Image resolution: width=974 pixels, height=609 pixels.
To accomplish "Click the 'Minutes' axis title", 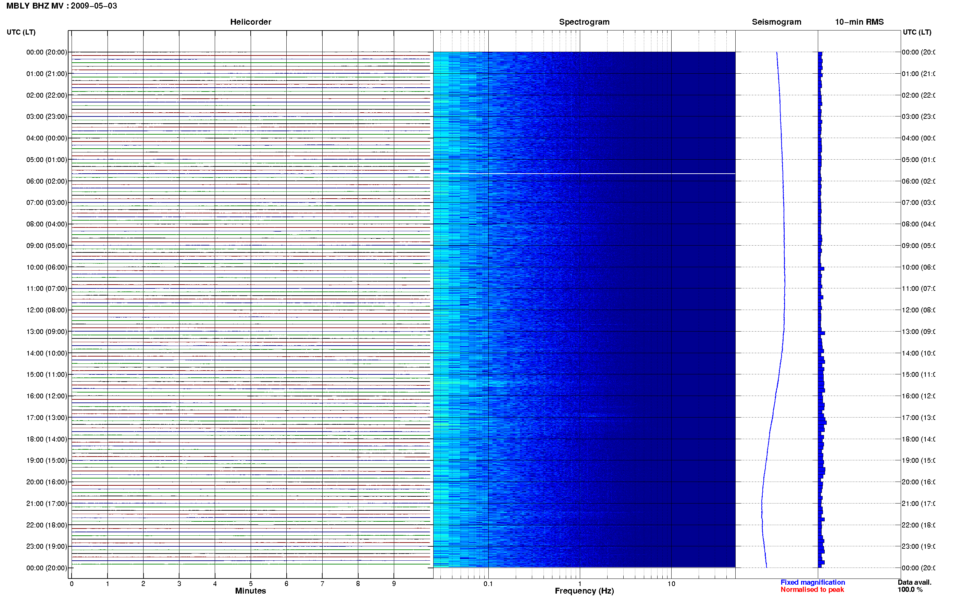I will (250, 591).
